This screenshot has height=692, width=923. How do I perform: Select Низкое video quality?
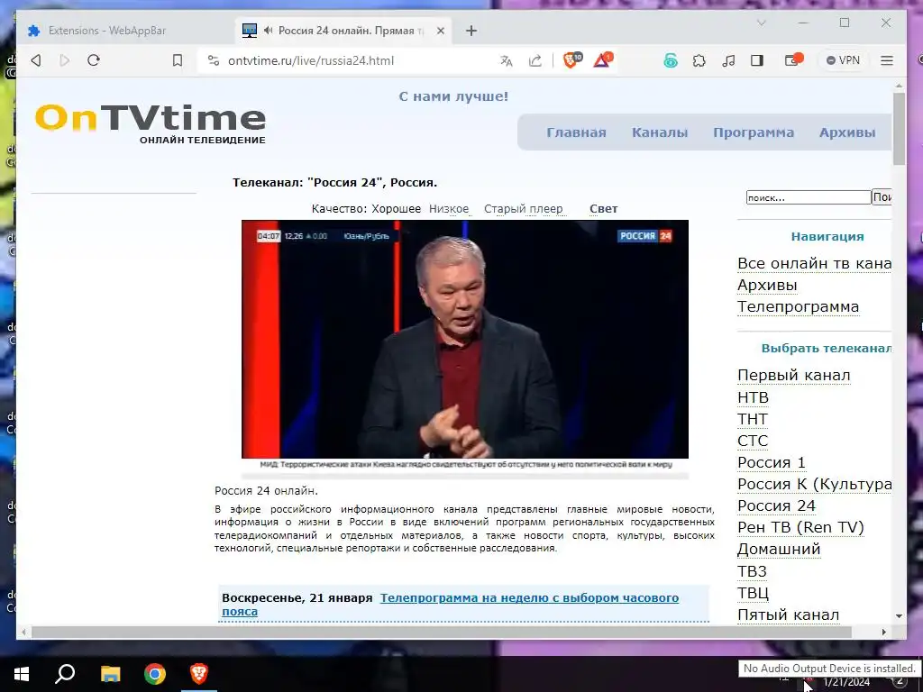tap(449, 209)
